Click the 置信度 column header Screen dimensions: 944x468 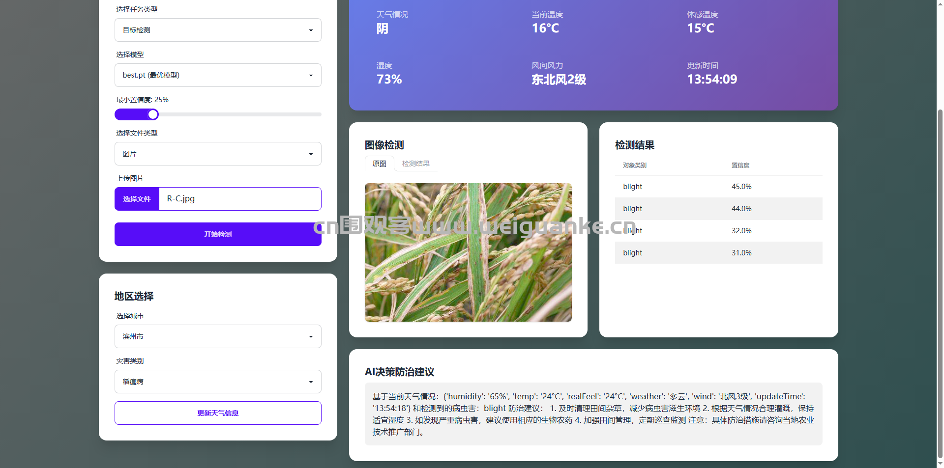(740, 165)
